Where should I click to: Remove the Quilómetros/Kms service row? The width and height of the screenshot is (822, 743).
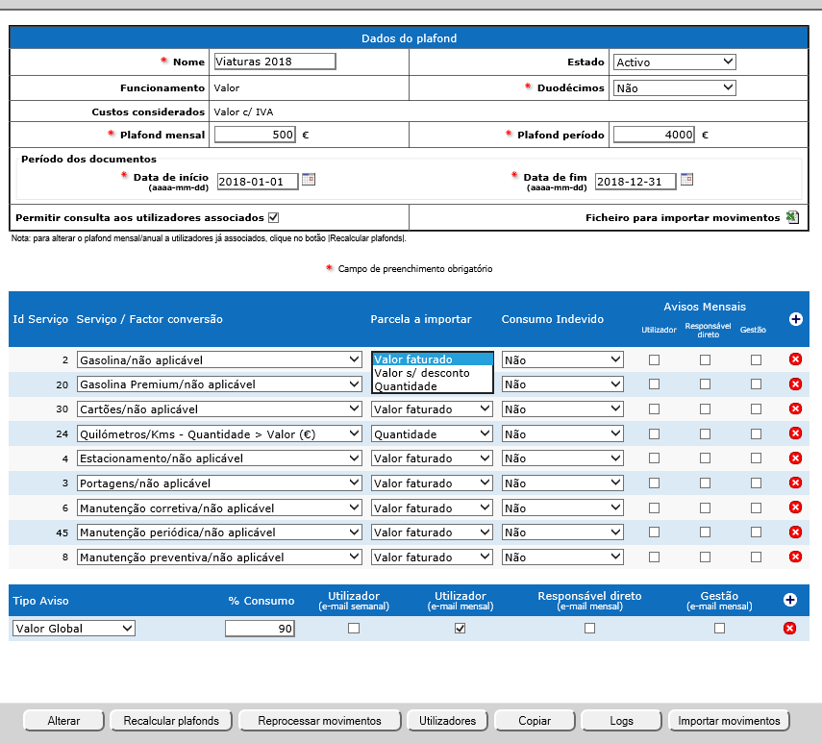[x=795, y=433]
